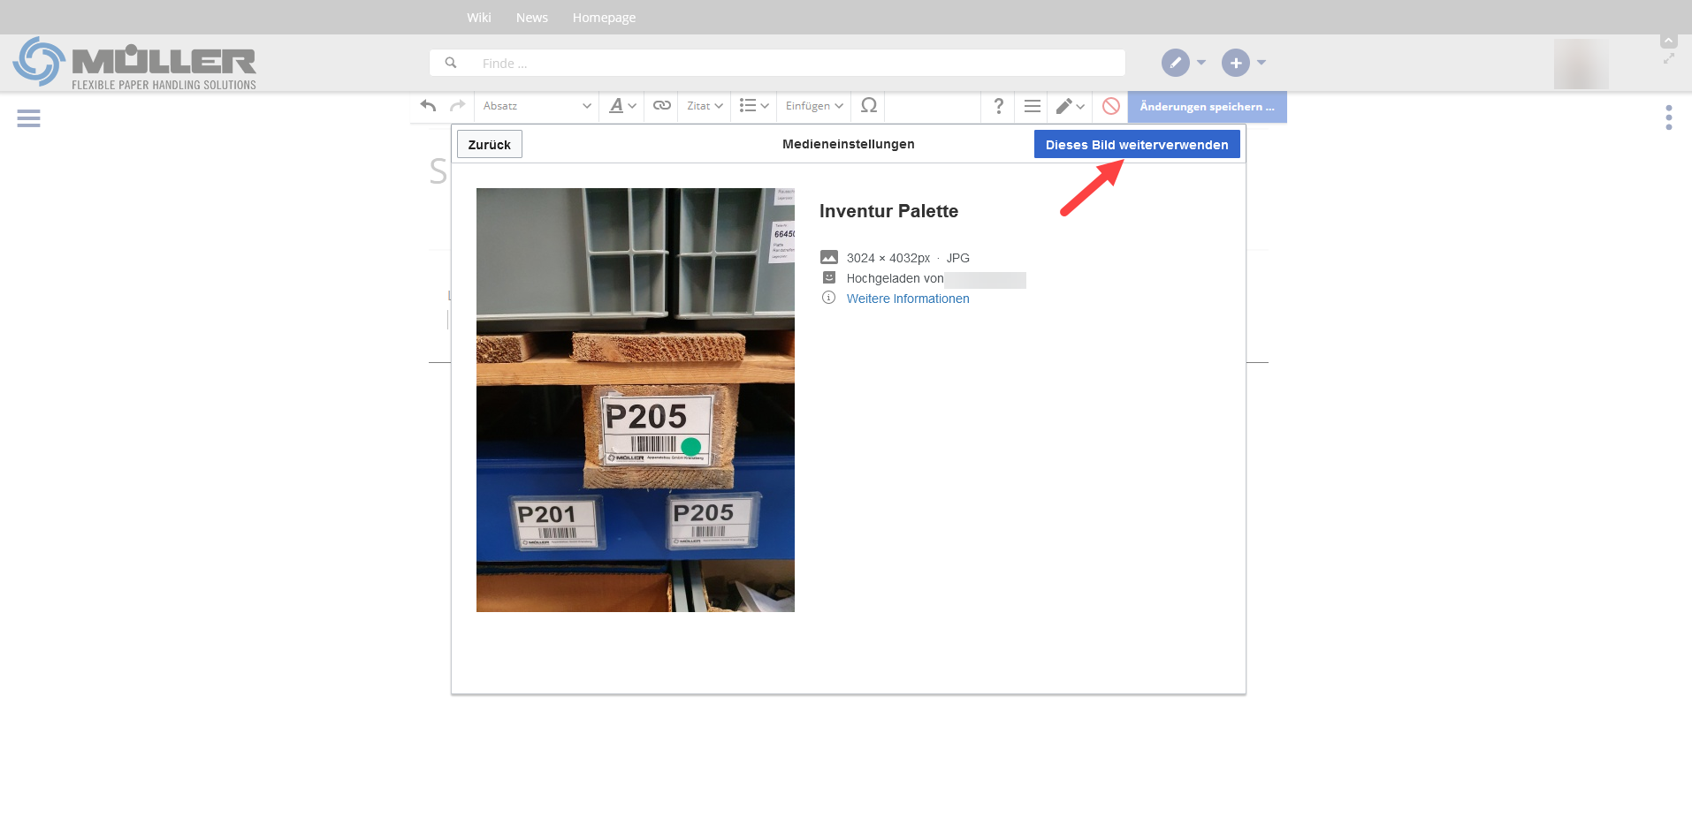Go to News in top navigation

pyautogui.click(x=531, y=18)
